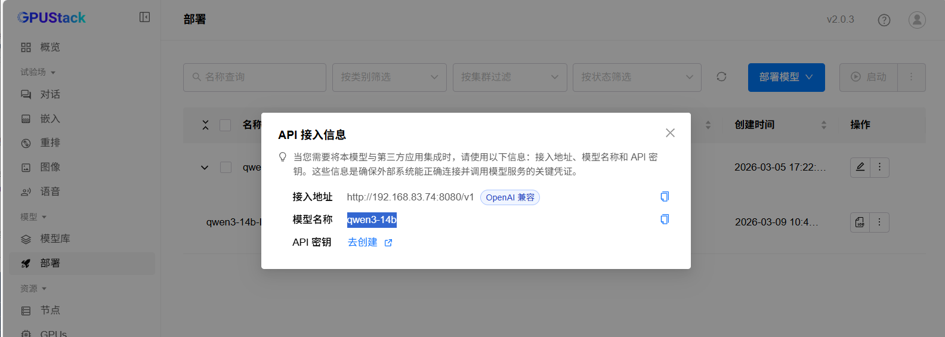Open the help question mark icon
Screen dimensions: 945x337
coord(884,20)
